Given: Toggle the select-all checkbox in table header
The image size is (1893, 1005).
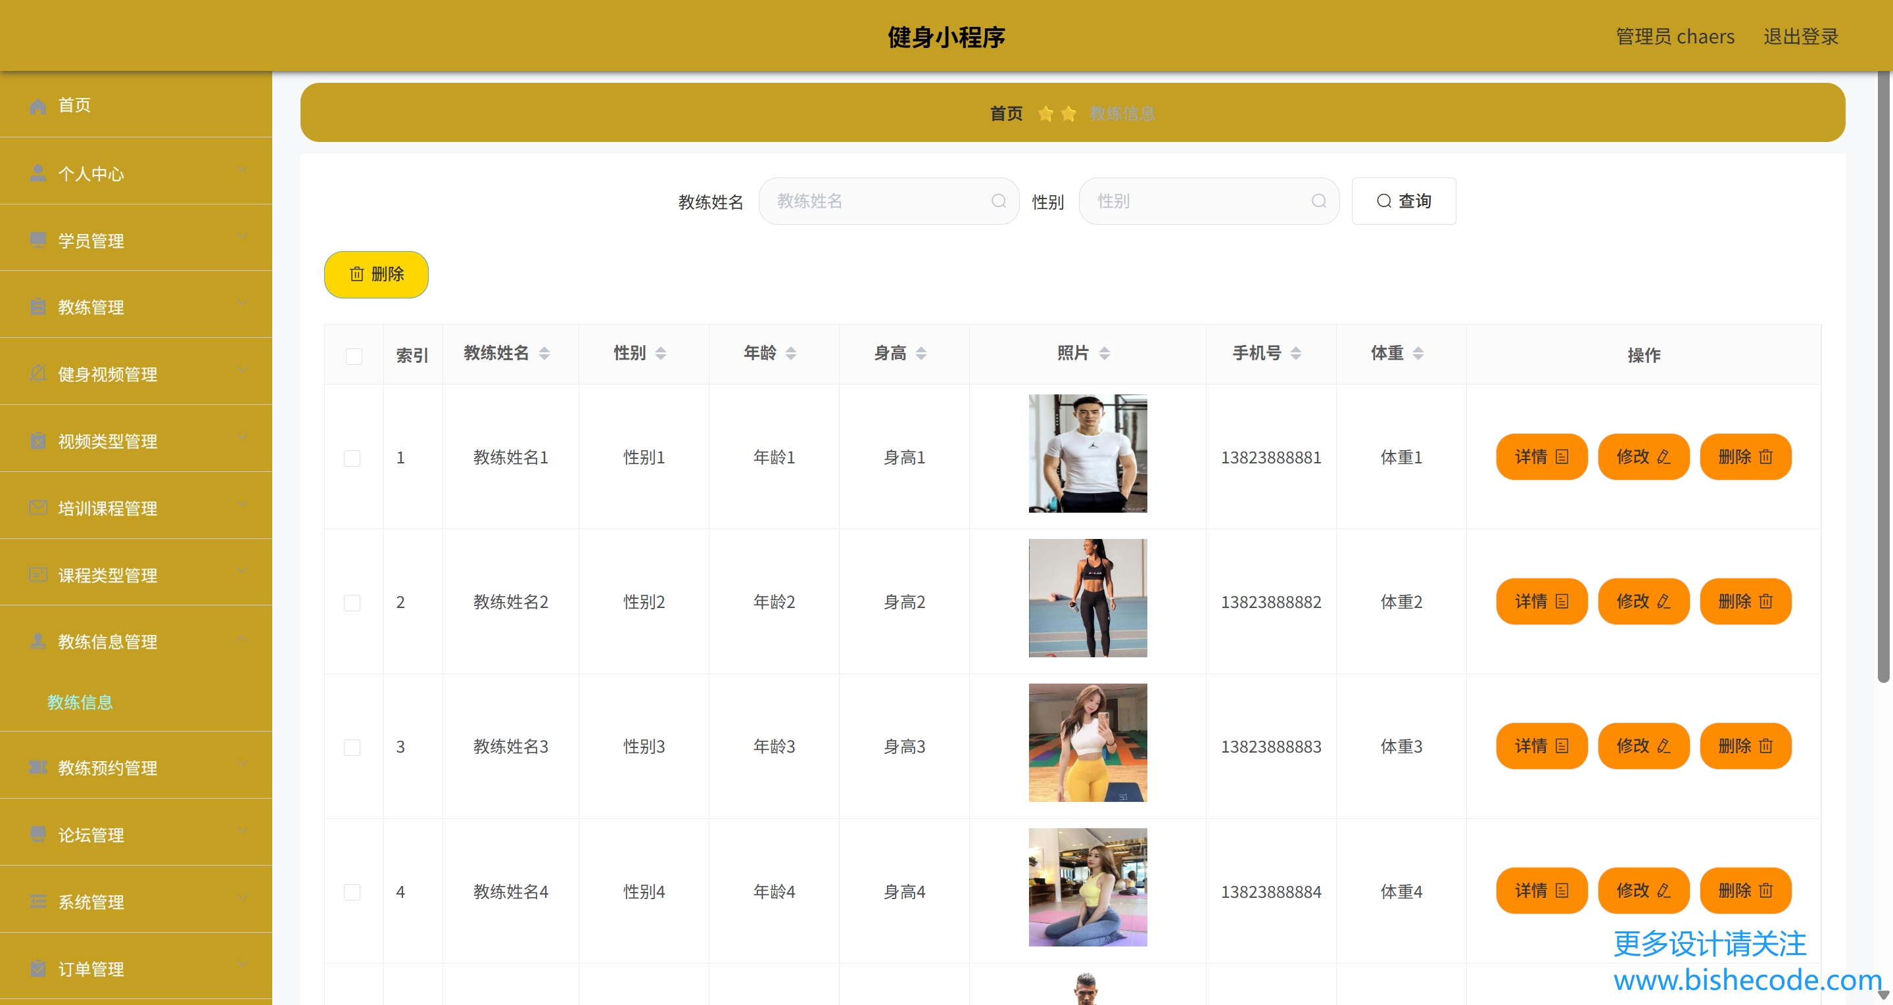Looking at the screenshot, I should [354, 356].
